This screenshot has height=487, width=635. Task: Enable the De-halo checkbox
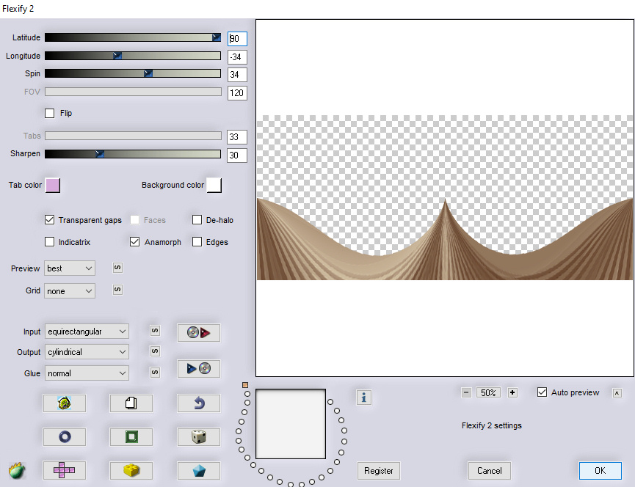[x=197, y=220]
